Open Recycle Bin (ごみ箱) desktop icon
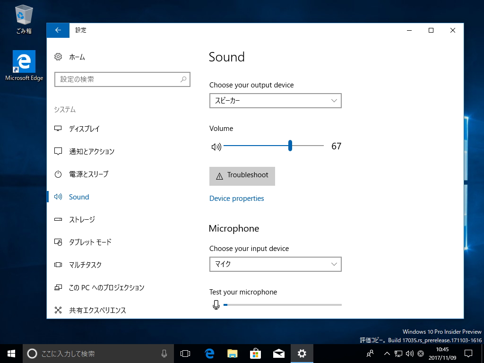The width and height of the screenshot is (484, 363). point(24,19)
